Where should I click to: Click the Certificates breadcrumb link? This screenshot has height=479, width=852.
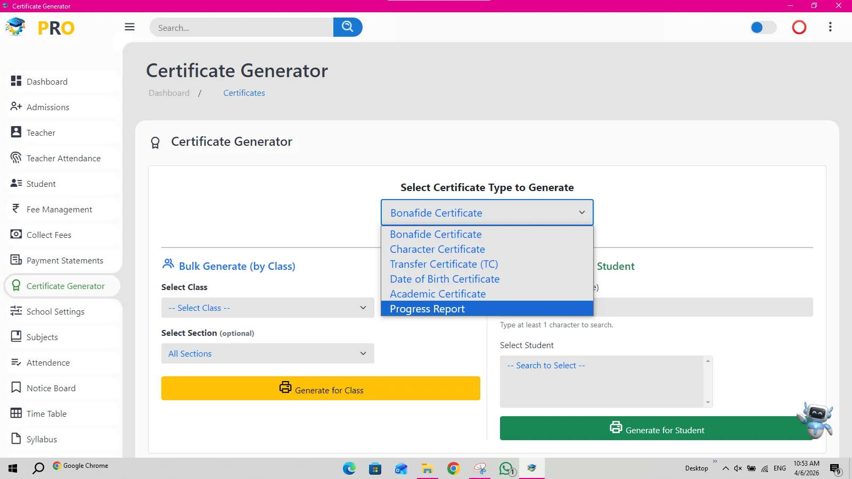click(x=244, y=93)
